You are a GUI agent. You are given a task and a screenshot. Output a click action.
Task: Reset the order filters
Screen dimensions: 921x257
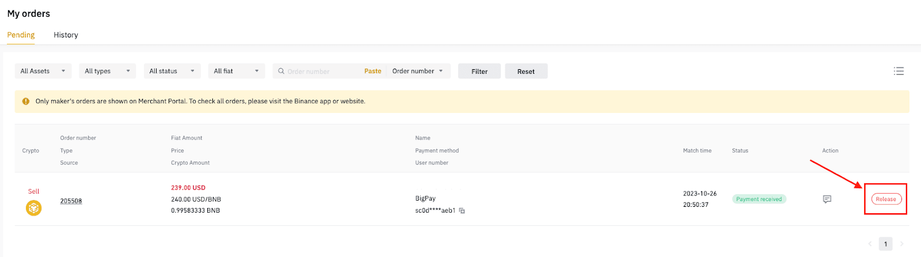[x=526, y=71]
